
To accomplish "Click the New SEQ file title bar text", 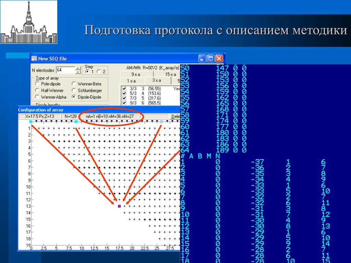I will (x=52, y=59).
